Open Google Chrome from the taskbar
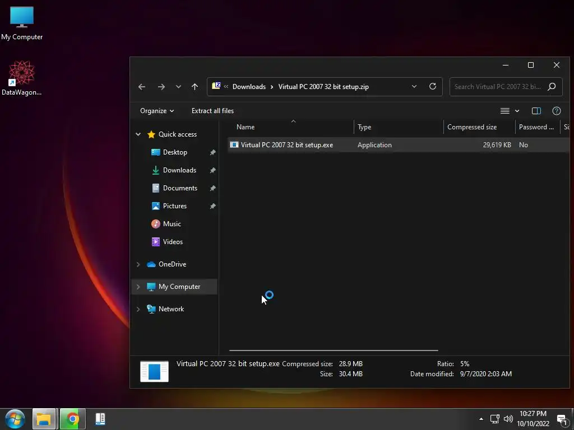This screenshot has height=430, width=574. tap(72, 419)
